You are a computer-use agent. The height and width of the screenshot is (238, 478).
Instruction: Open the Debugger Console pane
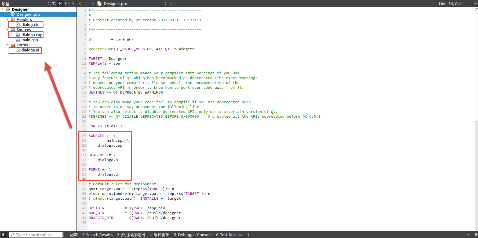[x=193, y=235]
